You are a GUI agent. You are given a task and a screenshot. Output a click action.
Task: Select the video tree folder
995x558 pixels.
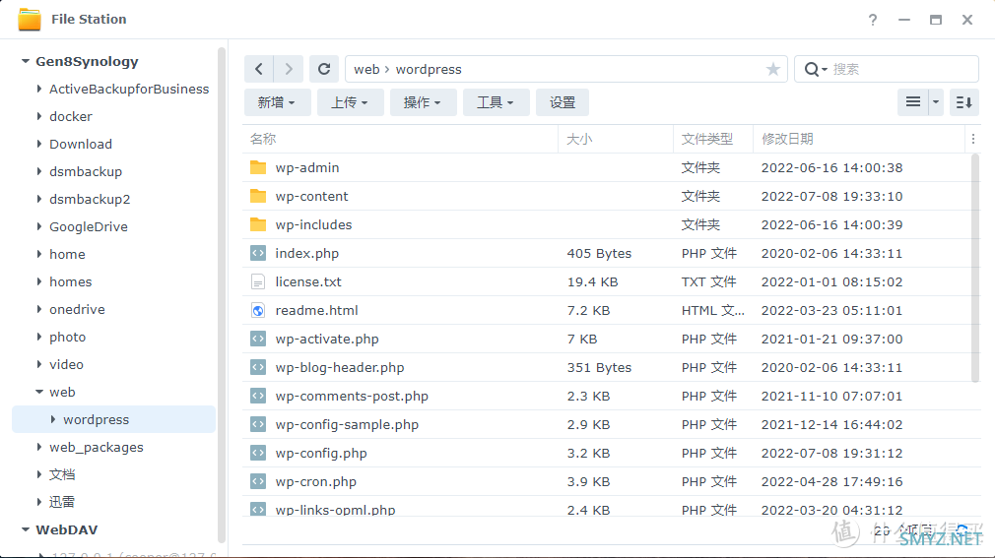click(66, 364)
